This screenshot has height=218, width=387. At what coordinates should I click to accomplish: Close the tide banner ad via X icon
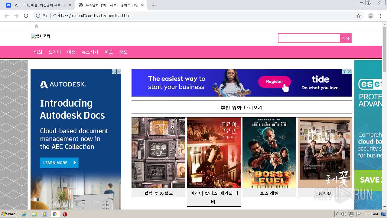(349, 72)
